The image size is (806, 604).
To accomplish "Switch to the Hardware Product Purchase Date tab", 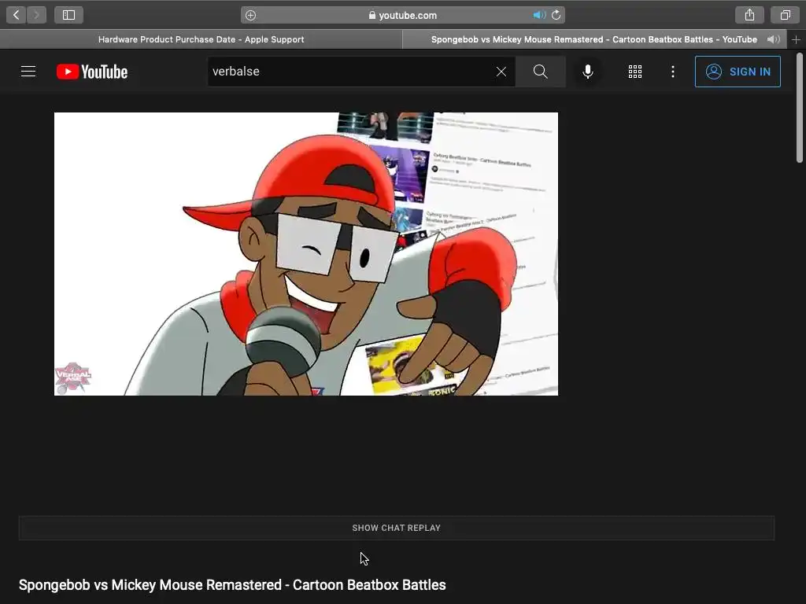I will click(201, 39).
